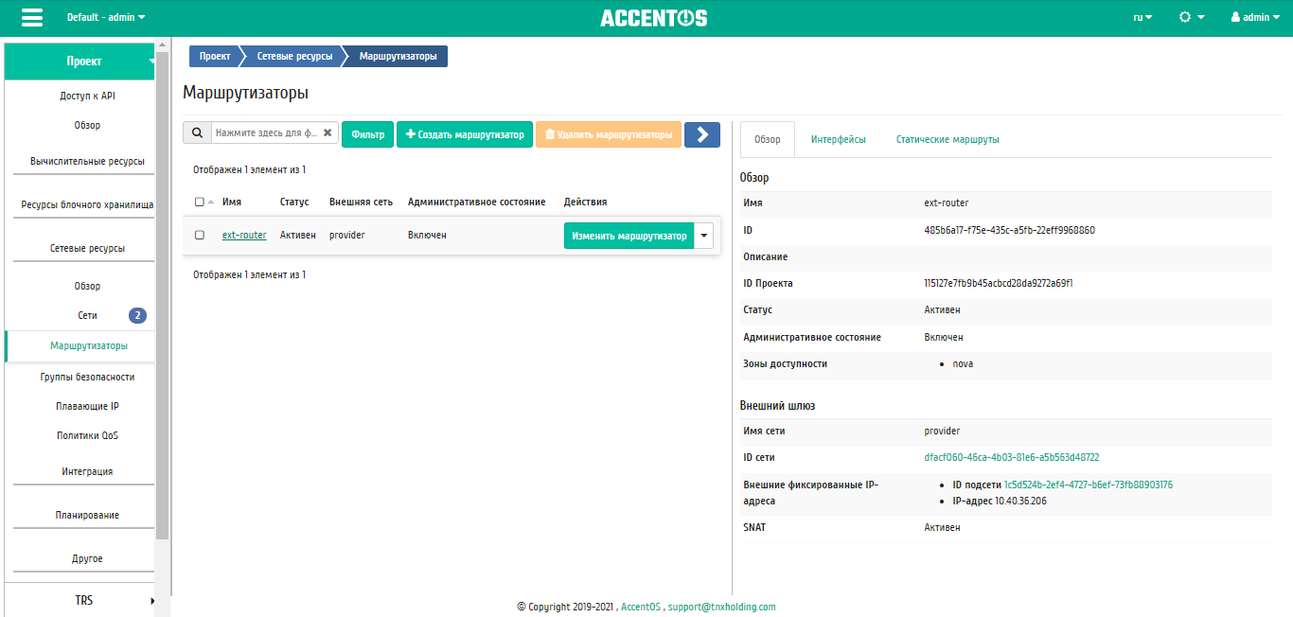Click the Фильтр button
1293x617 pixels.
point(367,134)
